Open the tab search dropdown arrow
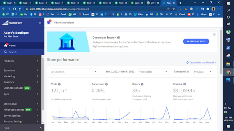Image resolution: width=234 pixels, height=131 pixels. coord(195,3)
